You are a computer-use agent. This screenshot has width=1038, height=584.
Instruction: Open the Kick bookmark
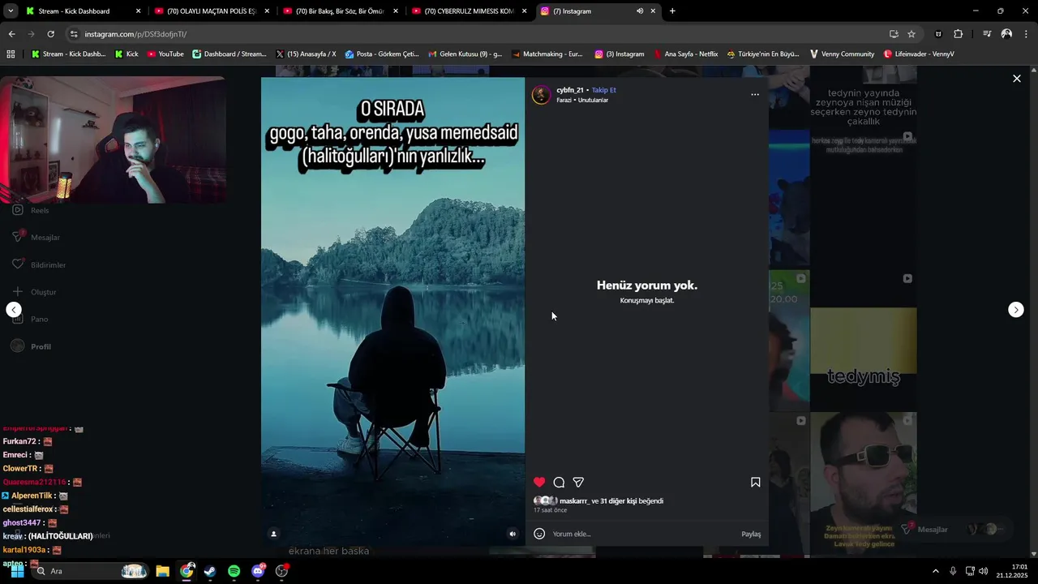coord(127,54)
